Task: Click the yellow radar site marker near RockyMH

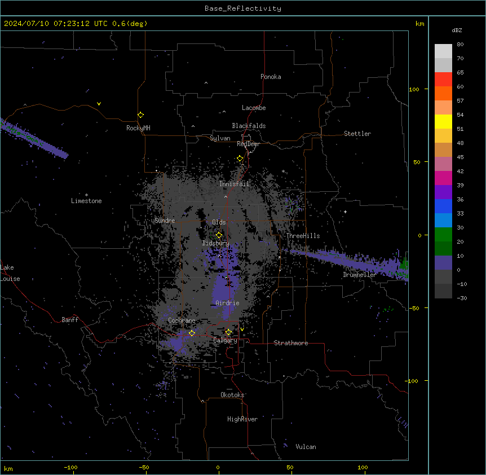Action: [x=140, y=115]
